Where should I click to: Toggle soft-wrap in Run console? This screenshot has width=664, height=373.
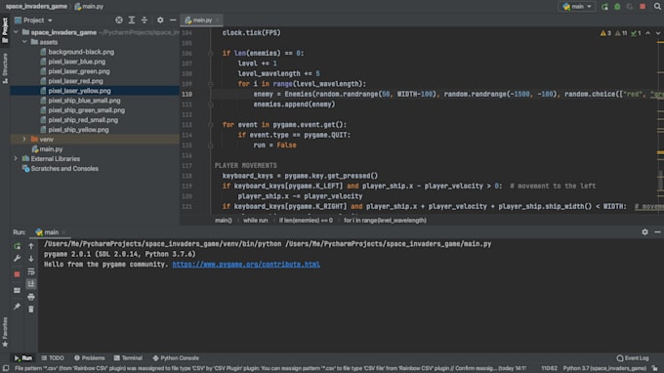[x=31, y=271]
